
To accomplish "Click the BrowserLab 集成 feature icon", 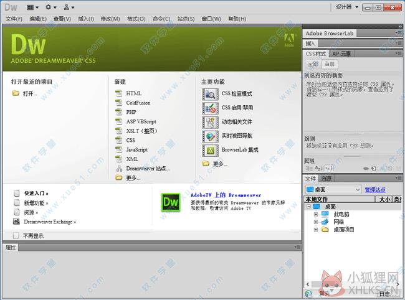I will point(210,151).
